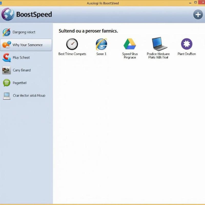Click the browser icon beside Dargiong relact

point(6,32)
